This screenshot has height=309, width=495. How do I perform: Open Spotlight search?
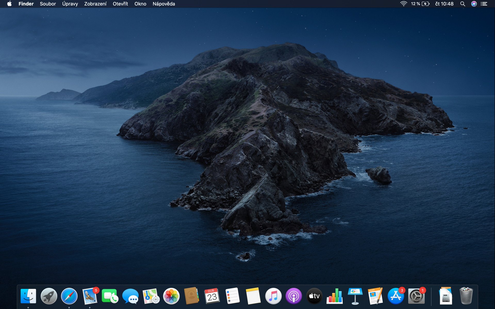coord(463,4)
